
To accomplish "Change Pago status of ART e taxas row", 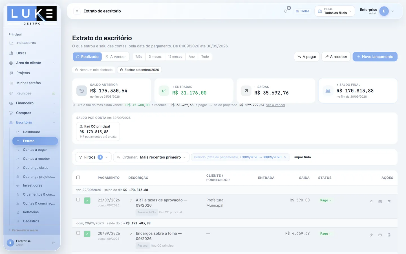I will pos(326,200).
